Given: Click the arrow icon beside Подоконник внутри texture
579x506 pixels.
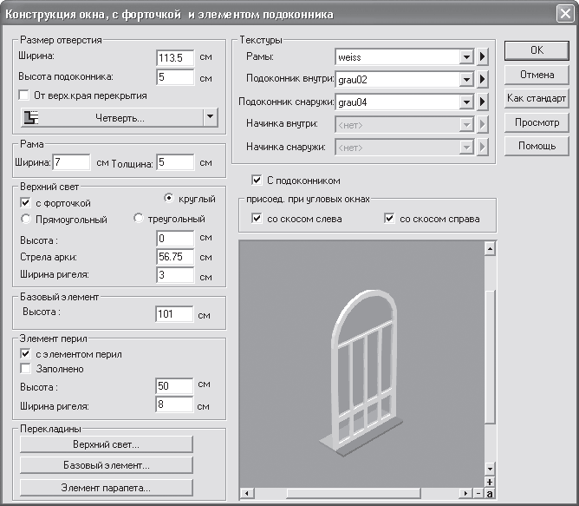Looking at the screenshot, I should click(482, 79).
